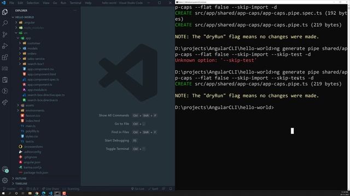Click master branch in status bar

pos(9,189)
